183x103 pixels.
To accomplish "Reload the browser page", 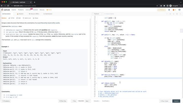I will click(x=8, y=6).
